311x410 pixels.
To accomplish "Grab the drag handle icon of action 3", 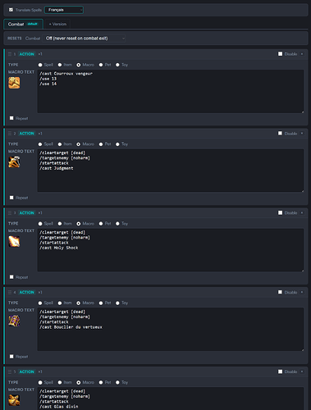I will point(10,213).
